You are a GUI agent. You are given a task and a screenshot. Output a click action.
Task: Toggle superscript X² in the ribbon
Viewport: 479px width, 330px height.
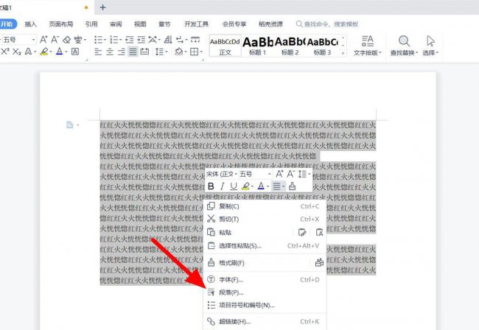point(5,52)
